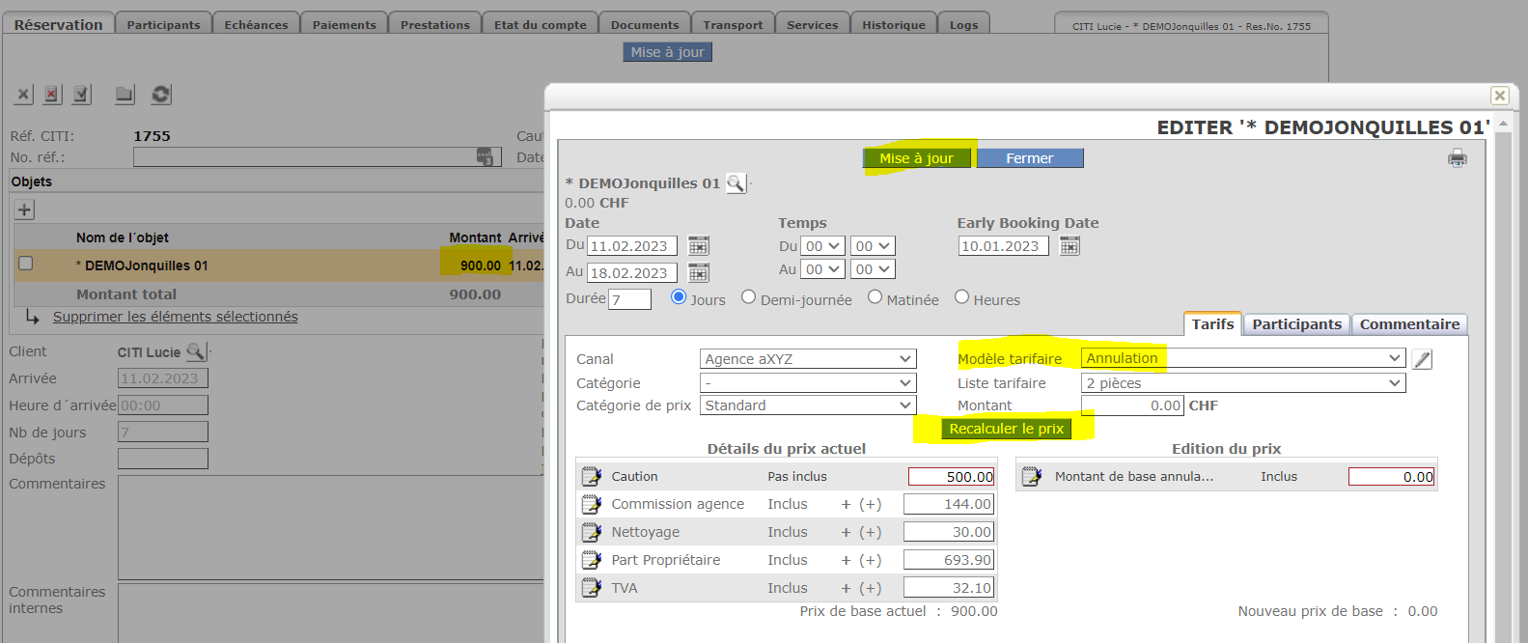This screenshot has height=643, width=1528.
Task: Select the Participants tab in editor dialog
Action: 1296,324
